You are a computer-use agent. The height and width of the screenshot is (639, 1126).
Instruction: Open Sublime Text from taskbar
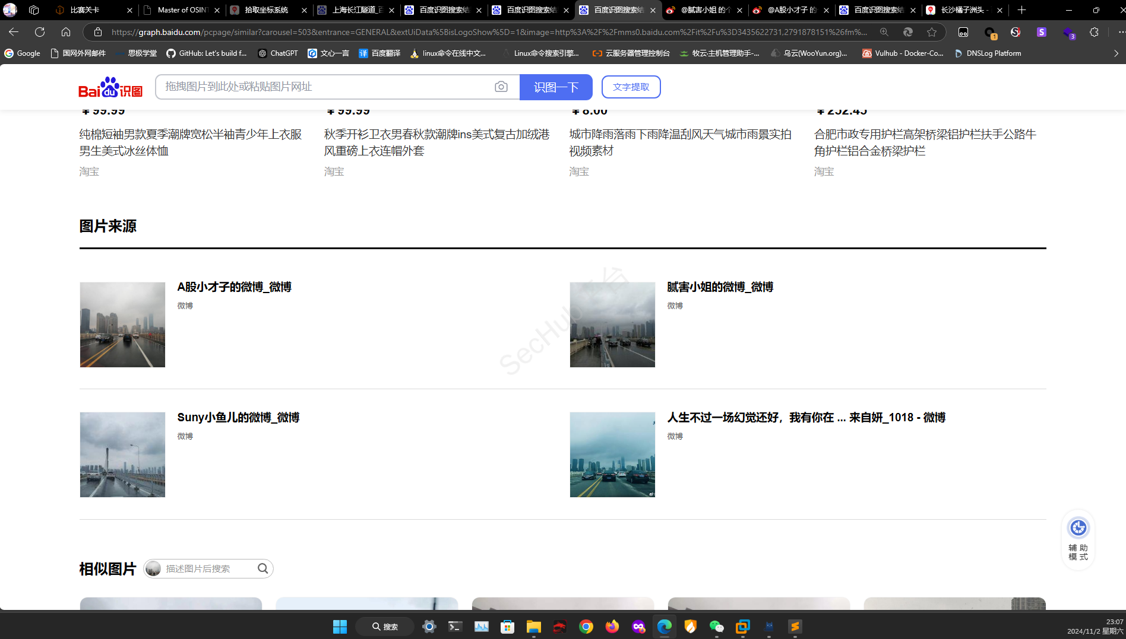click(x=795, y=627)
